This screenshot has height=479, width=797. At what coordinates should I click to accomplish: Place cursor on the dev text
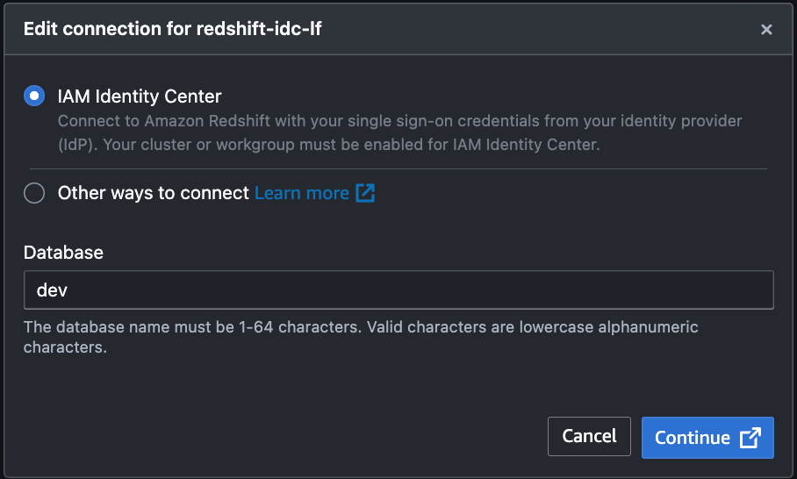tap(52, 290)
